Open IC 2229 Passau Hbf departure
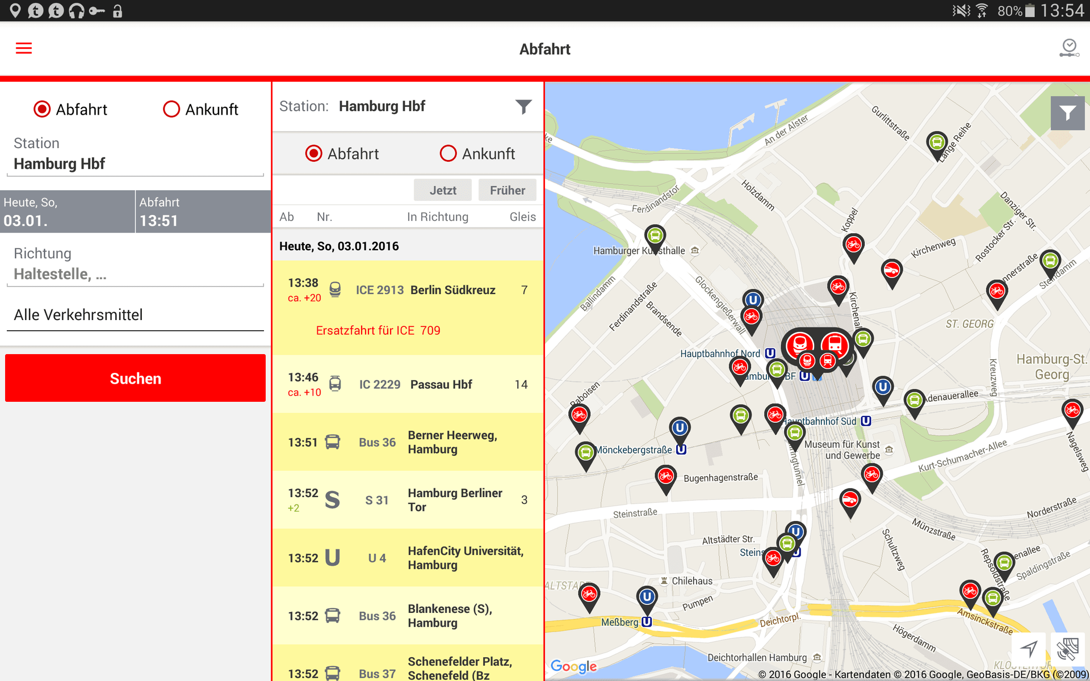This screenshot has width=1090, height=681. pyautogui.click(x=408, y=384)
